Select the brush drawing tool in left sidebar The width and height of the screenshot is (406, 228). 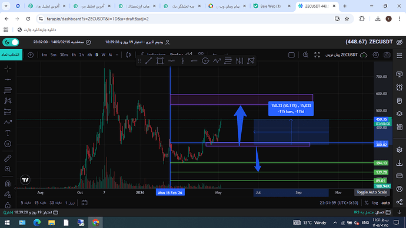point(8,122)
